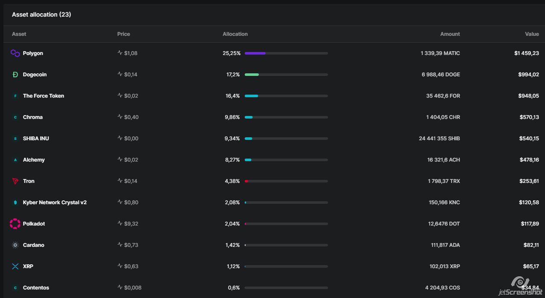Sort by the Amount column header

[450, 34]
